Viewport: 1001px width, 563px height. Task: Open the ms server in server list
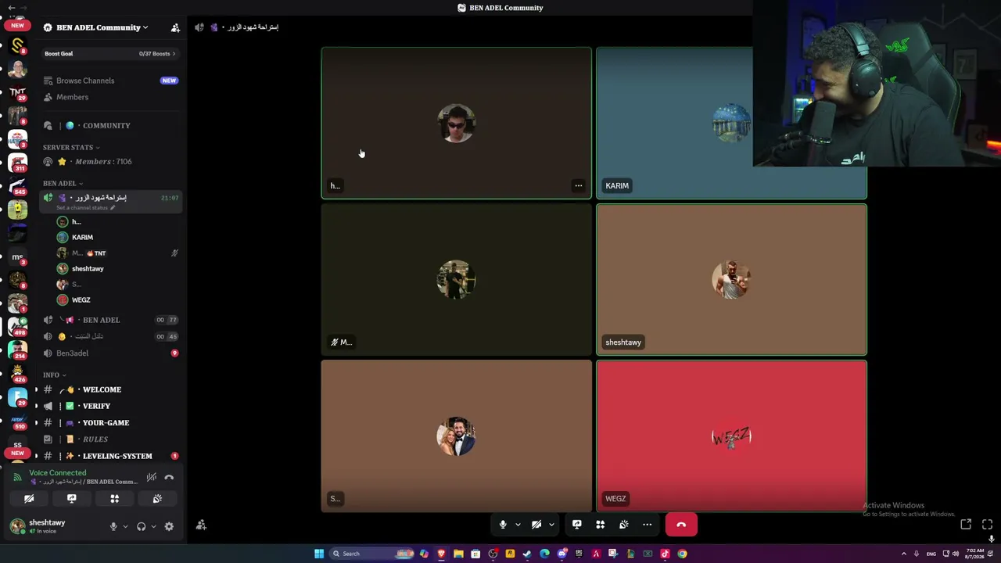(17, 256)
